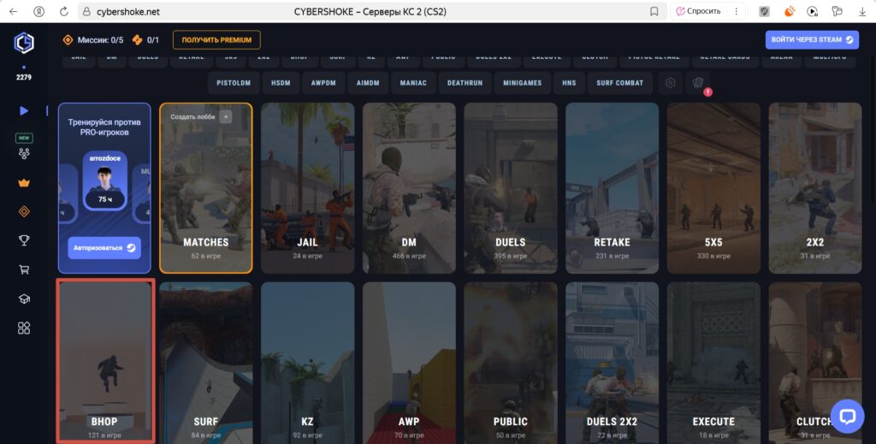Open the PUBLIC mode card

(x=511, y=363)
